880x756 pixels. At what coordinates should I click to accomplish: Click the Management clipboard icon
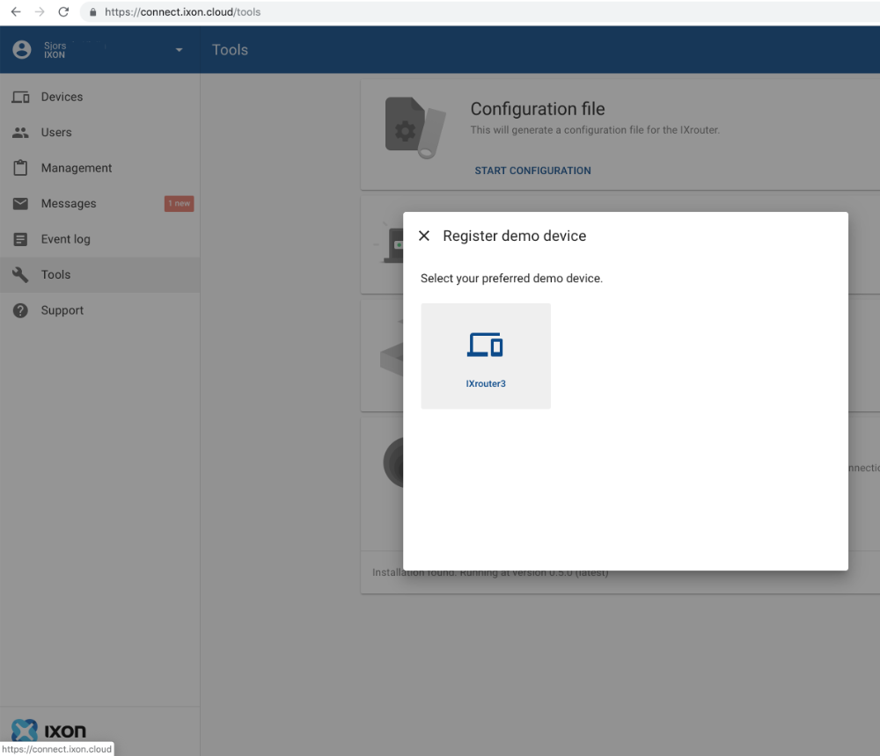19,167
